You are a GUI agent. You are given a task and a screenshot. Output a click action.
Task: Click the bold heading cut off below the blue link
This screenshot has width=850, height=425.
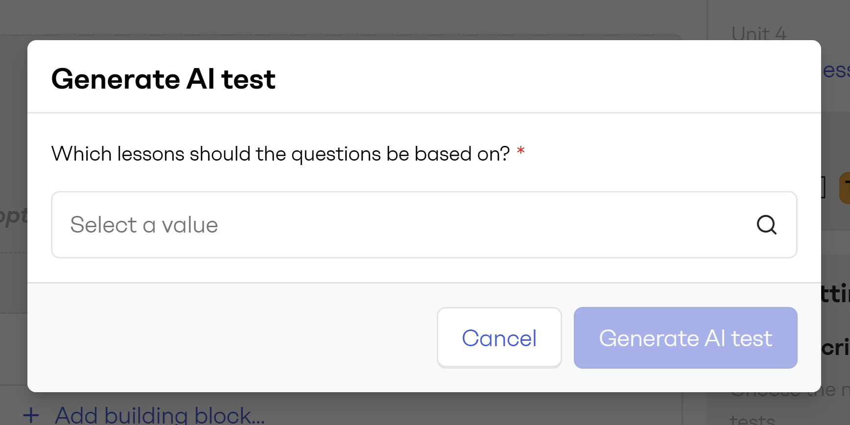click(x=835, y=294)
